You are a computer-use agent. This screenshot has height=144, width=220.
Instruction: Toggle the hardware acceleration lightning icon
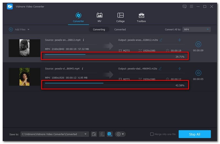(102, 134)
